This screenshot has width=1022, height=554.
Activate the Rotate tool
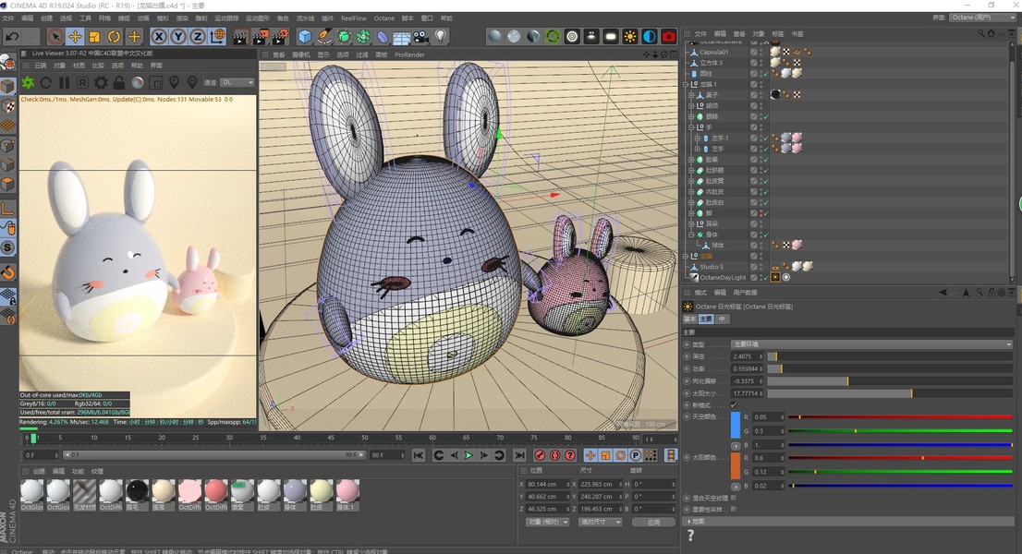(114, 36)
